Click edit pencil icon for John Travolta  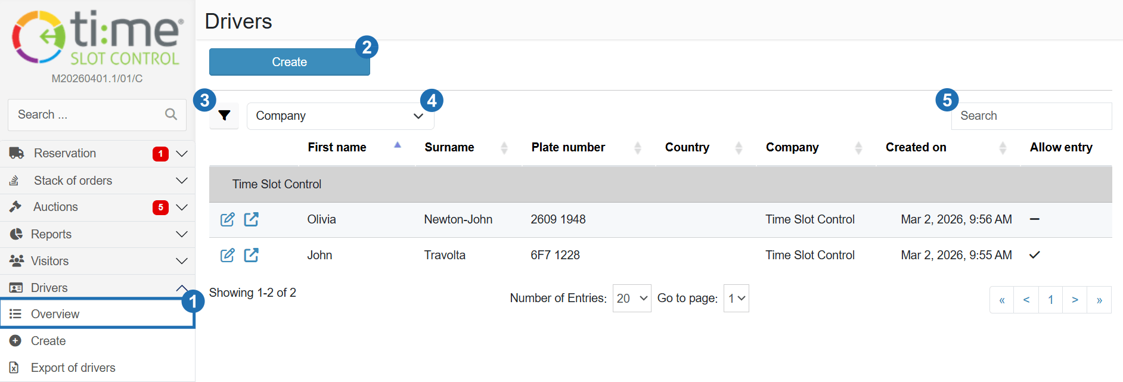(227, 255)
